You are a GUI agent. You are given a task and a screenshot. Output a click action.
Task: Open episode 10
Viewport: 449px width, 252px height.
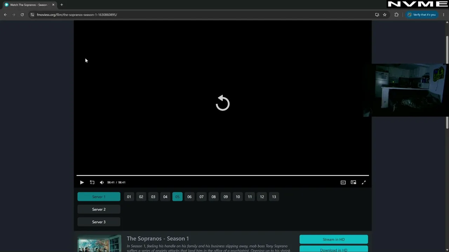[x=238, y=197]
